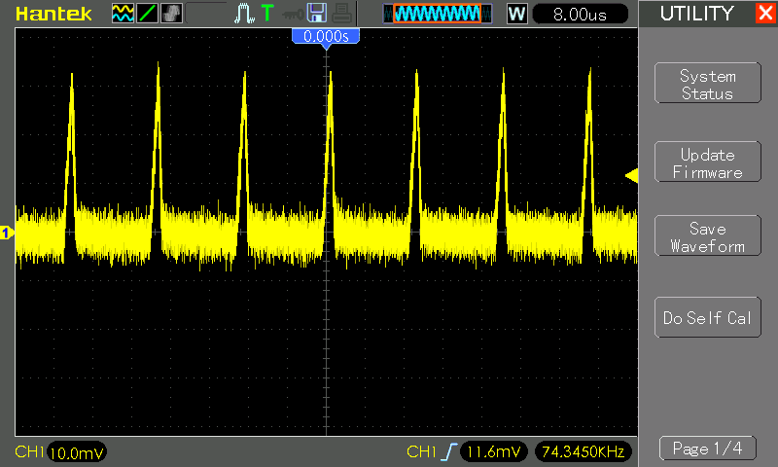Select Save Waveform in utility menu
Screen dimensions: 778x467
(707, 237)
